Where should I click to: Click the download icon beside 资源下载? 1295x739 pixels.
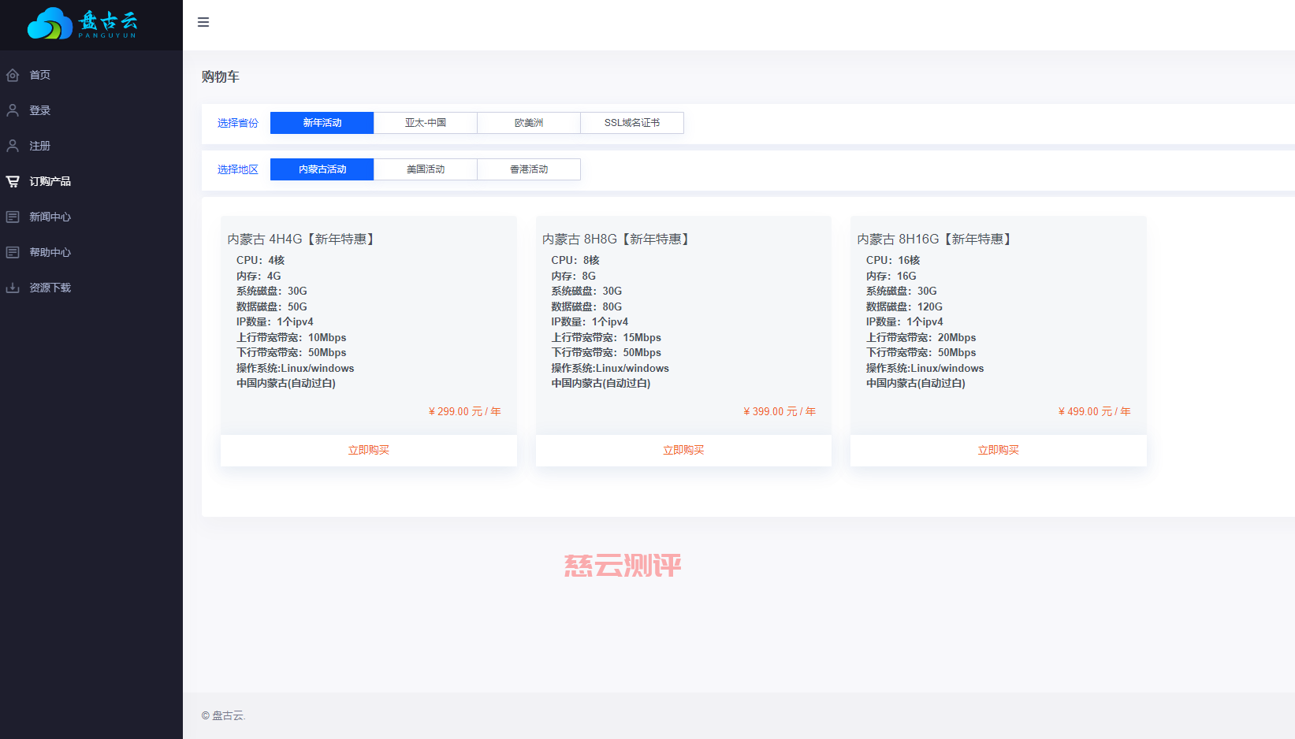point(13,287)
